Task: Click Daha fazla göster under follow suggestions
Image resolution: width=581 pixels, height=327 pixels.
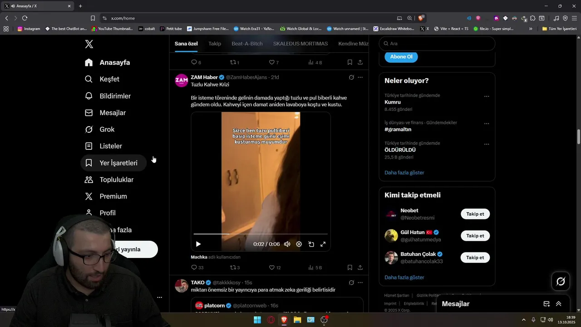Action: 404,277
